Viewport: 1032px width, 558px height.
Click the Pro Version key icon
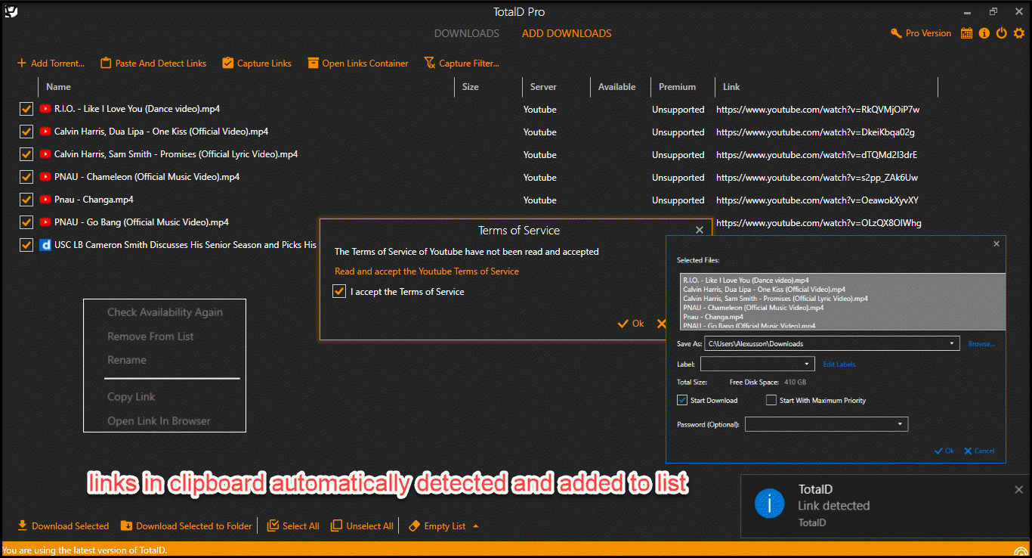(x=896, y=33)
